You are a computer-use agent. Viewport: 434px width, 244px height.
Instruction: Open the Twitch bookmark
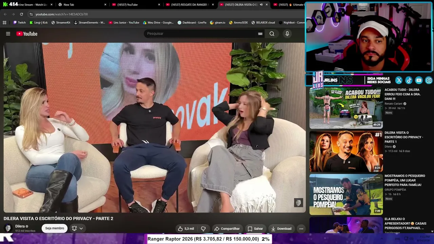point(19,23)
